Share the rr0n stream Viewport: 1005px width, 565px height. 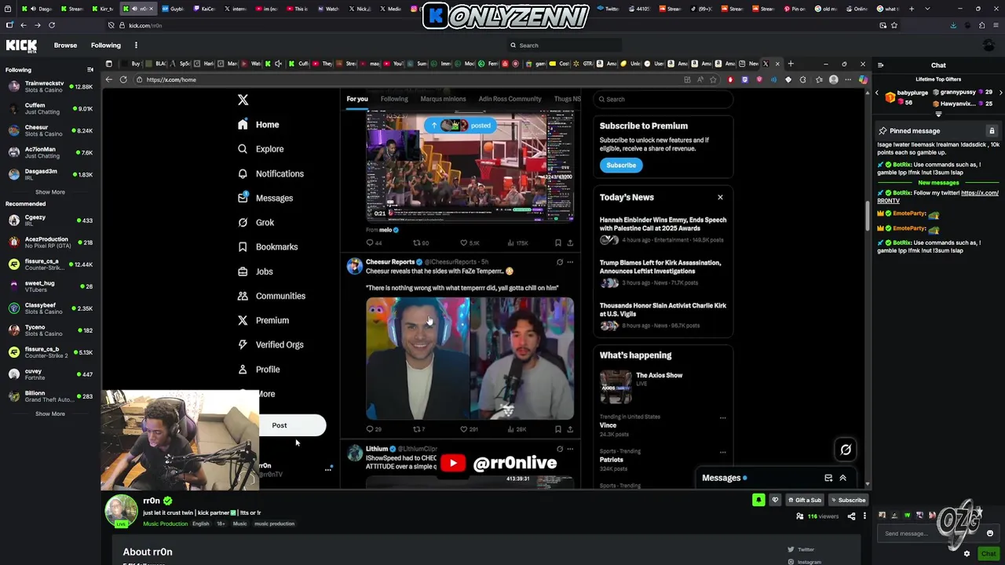pyautogui.click(x=851, y=516)
